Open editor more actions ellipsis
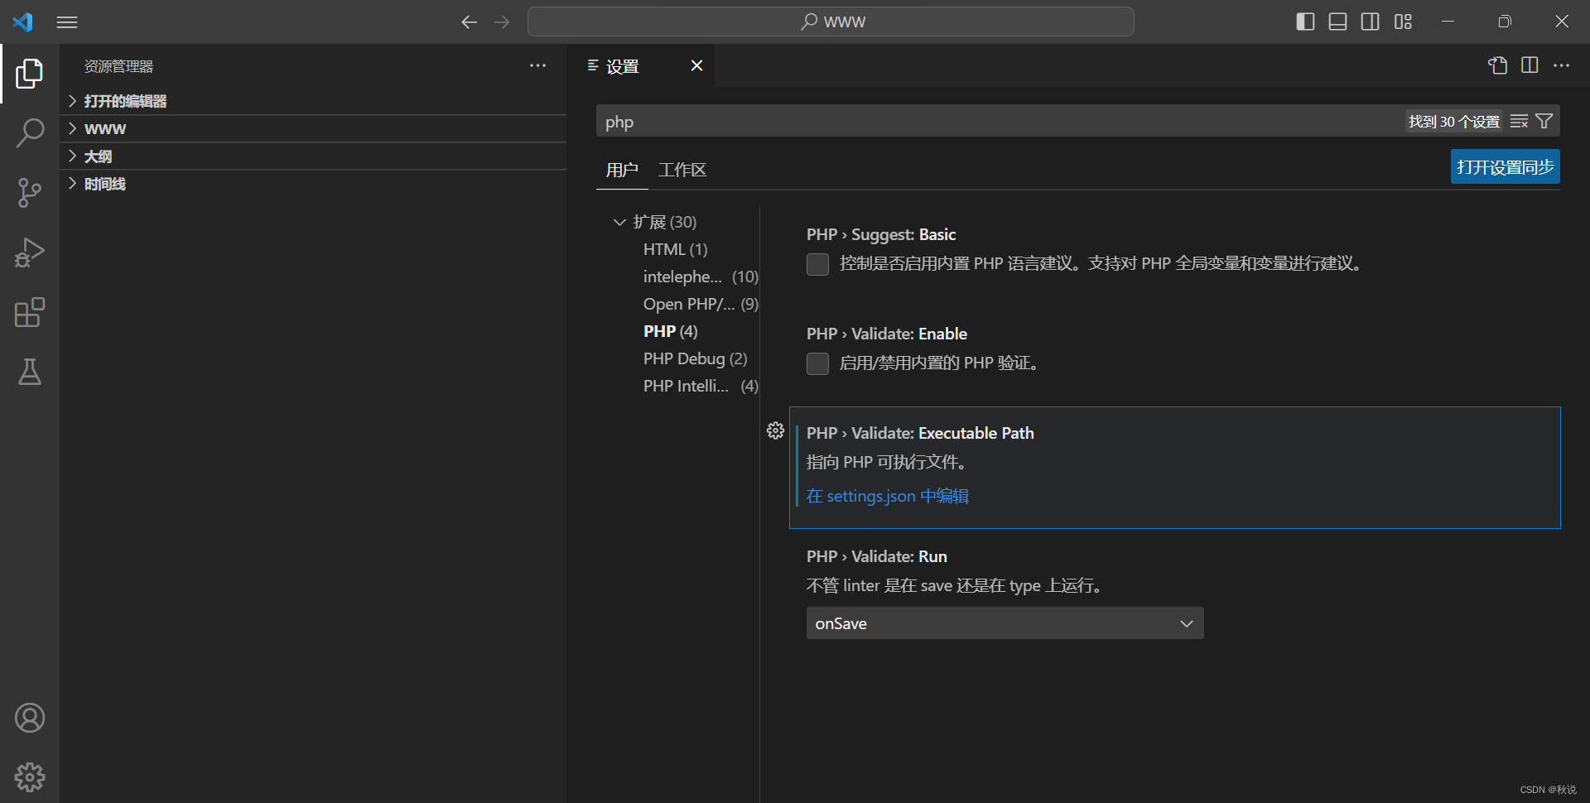 [x=1562, y=65]
